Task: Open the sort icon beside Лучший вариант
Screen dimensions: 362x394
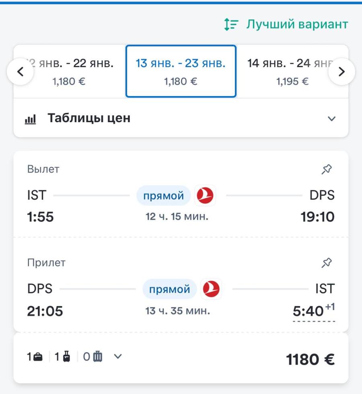Action: click(x=231, y=25)
